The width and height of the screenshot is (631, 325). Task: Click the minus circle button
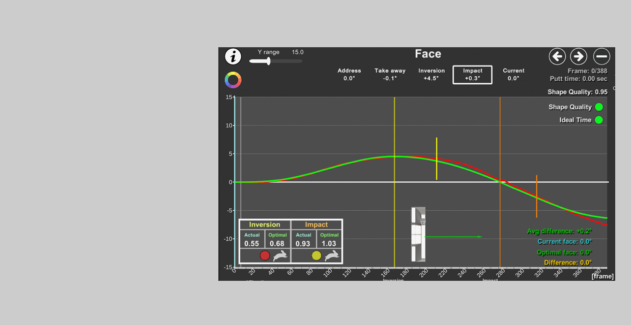(601, 56)
